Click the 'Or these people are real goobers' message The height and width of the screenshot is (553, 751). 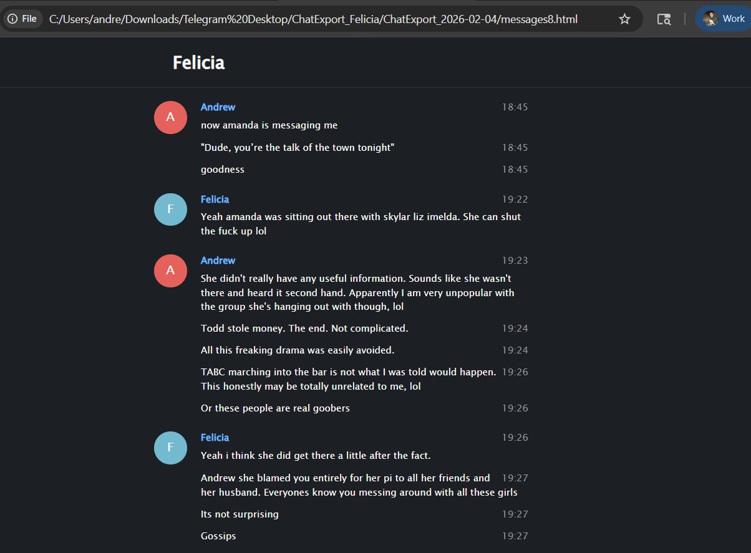pos(275,408)
